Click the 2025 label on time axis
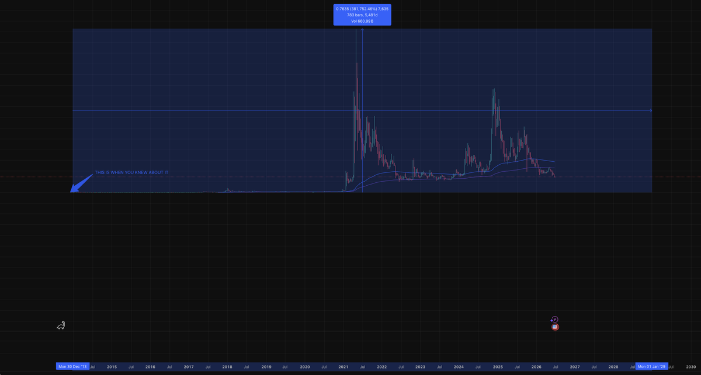Image resolution: width=701 pixels, height=375 pixels. 498,367
